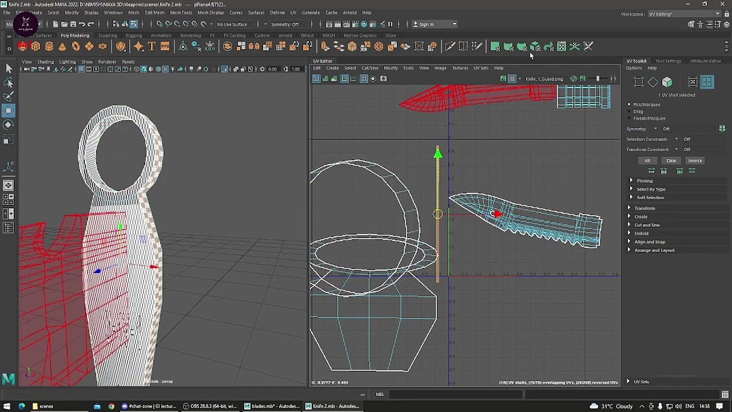
Task: Toggle the shaded display icon in UV Editor
Action: pyautogui.click(x=325, y=78)
